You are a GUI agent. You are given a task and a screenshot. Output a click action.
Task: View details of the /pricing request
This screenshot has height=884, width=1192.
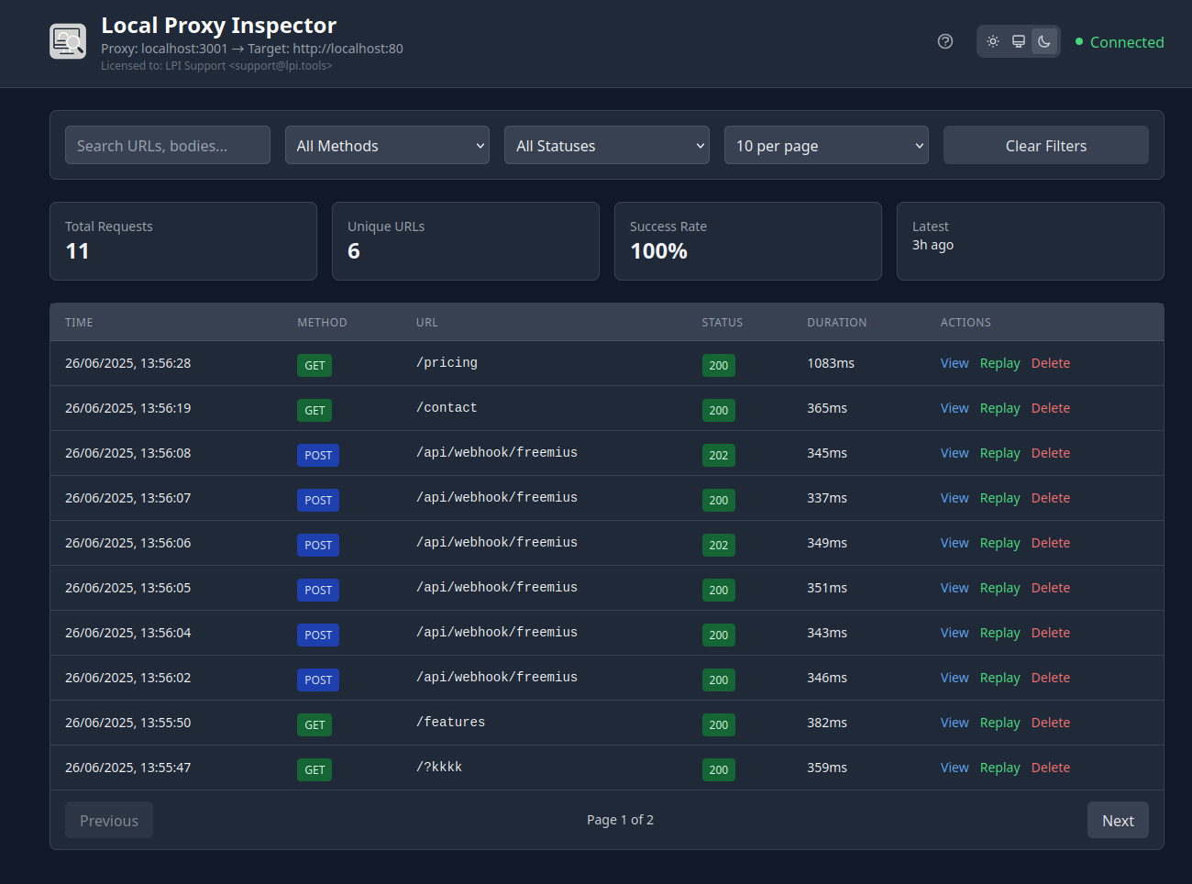955,363
